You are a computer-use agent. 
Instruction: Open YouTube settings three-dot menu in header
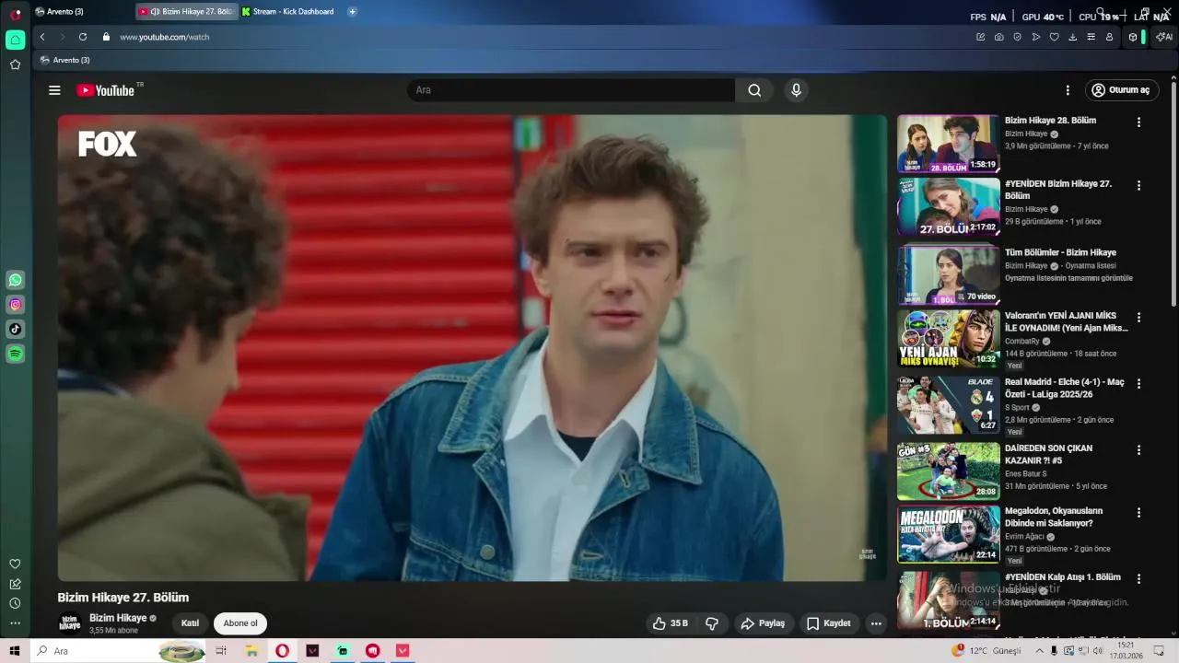(1068, 90)
